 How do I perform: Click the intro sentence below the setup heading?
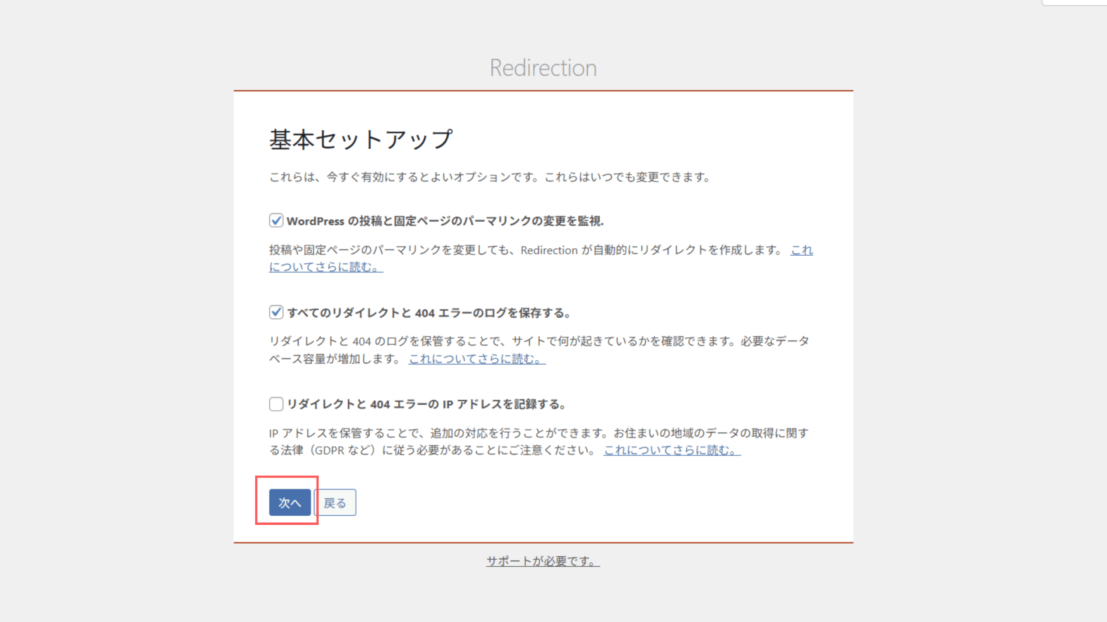(x=489, y=177)
